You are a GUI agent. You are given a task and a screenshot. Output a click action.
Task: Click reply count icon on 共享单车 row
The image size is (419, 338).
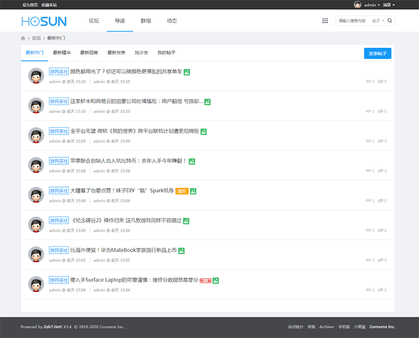(x=380, y=82)
